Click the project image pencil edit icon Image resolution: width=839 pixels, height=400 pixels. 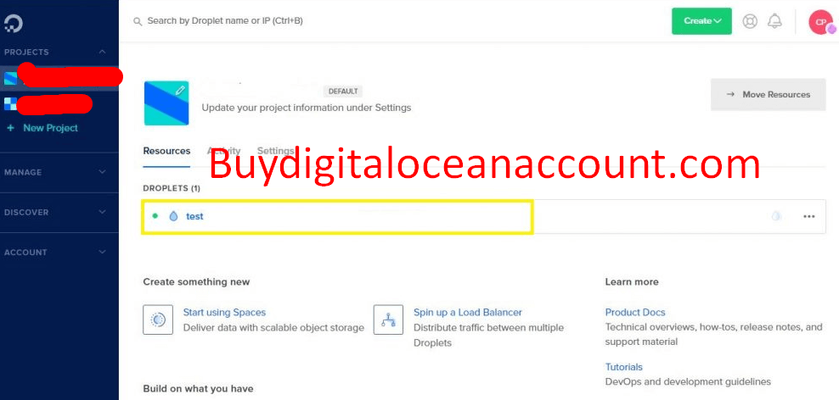tap(180, 91)
